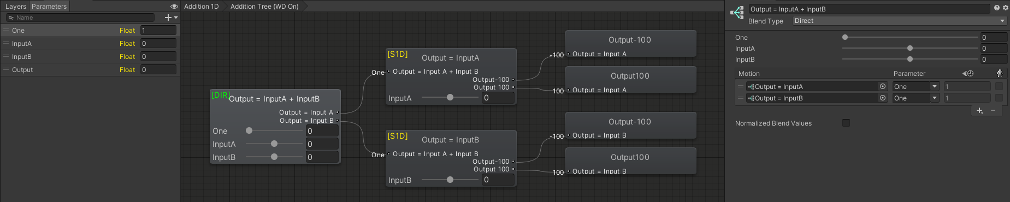Image resolution: width=1010 pixels, height=202 pixels.
Task: Edit the Output parameter float value
Action: pos(158,69)
